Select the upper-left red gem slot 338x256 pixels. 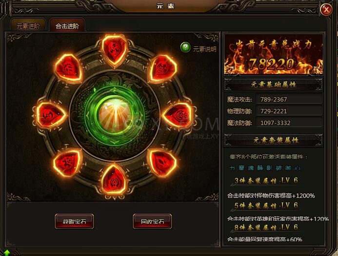[69, 68]
